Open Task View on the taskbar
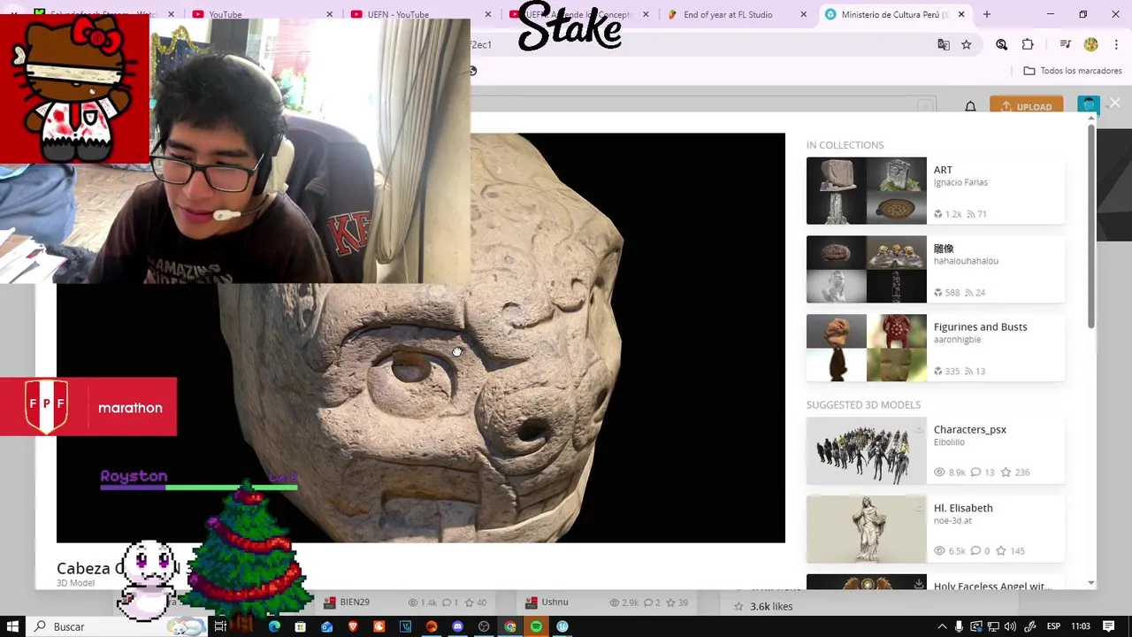The image size is (1132, 637). pyautogui.click(x=221, y=626)
